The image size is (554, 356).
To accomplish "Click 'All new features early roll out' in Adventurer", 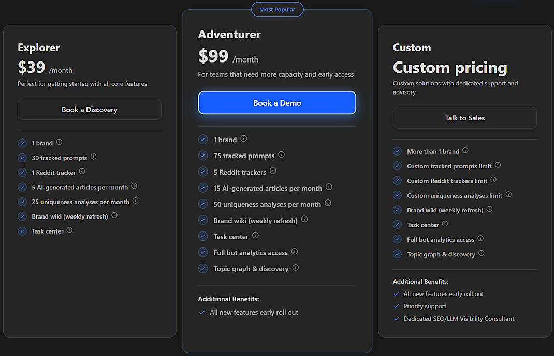I will (254, 312).
